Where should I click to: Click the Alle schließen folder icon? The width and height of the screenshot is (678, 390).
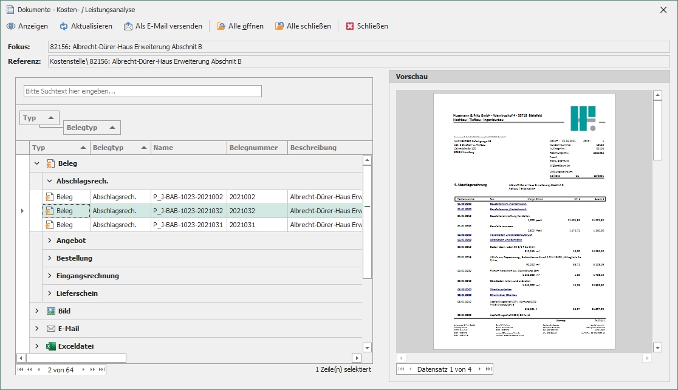(279, 26)
